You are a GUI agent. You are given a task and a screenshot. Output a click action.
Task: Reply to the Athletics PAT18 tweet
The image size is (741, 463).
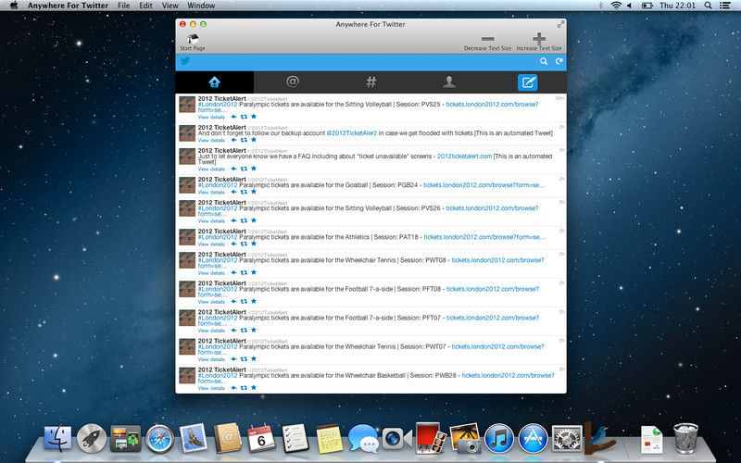[x=233, y=244]
